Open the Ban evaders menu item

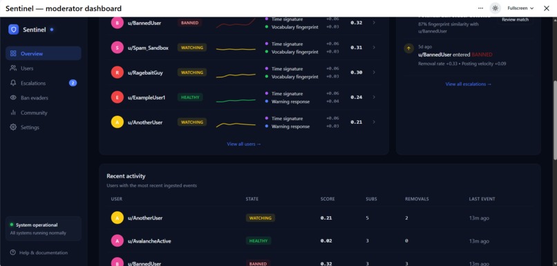click(x=44, y=97)
